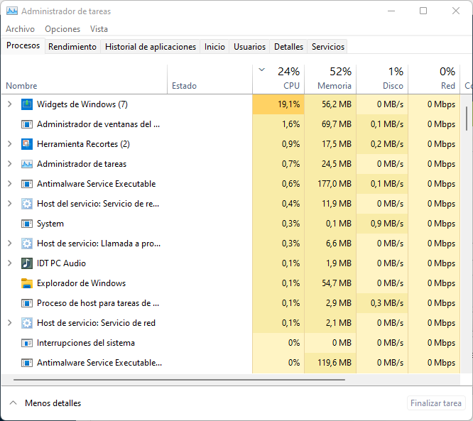Click the Interrupciones del sistema icon

[x=27, y=343]
